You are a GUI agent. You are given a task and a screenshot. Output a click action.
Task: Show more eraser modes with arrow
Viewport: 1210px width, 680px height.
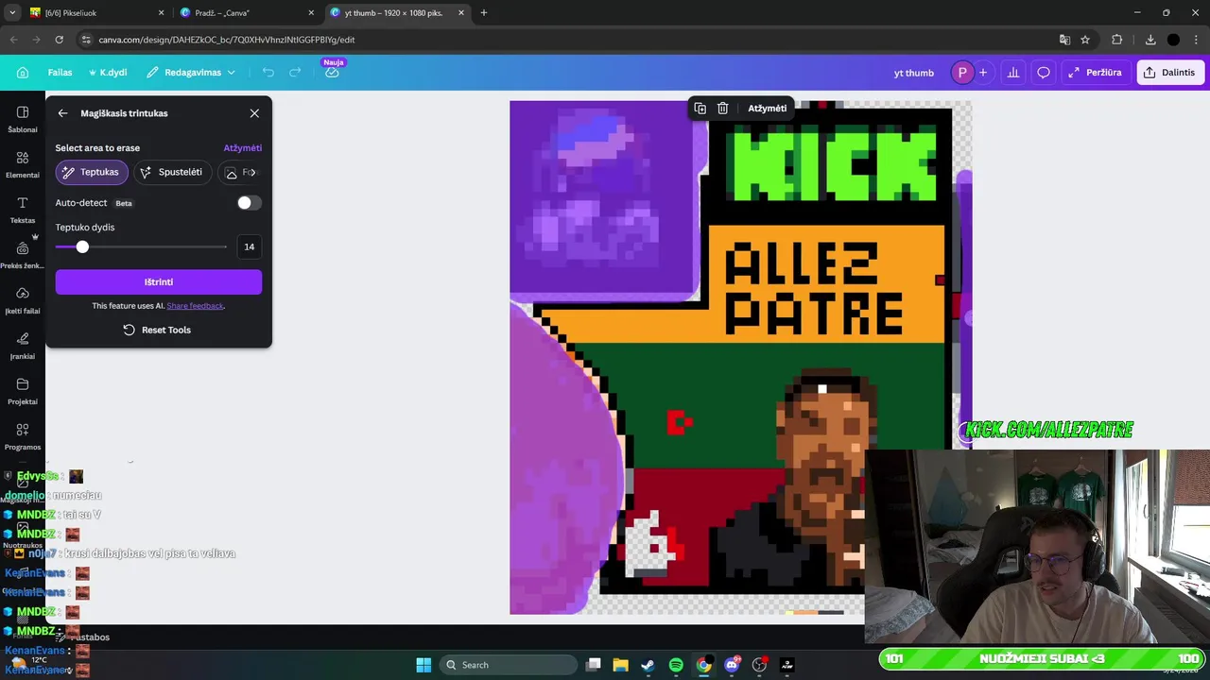click(252, 172)
